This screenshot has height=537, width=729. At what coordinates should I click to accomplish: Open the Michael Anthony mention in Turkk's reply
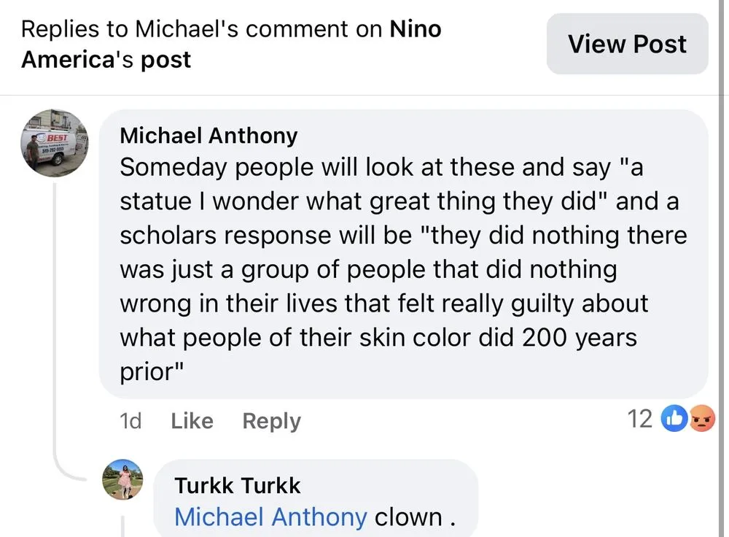[270, 517]
